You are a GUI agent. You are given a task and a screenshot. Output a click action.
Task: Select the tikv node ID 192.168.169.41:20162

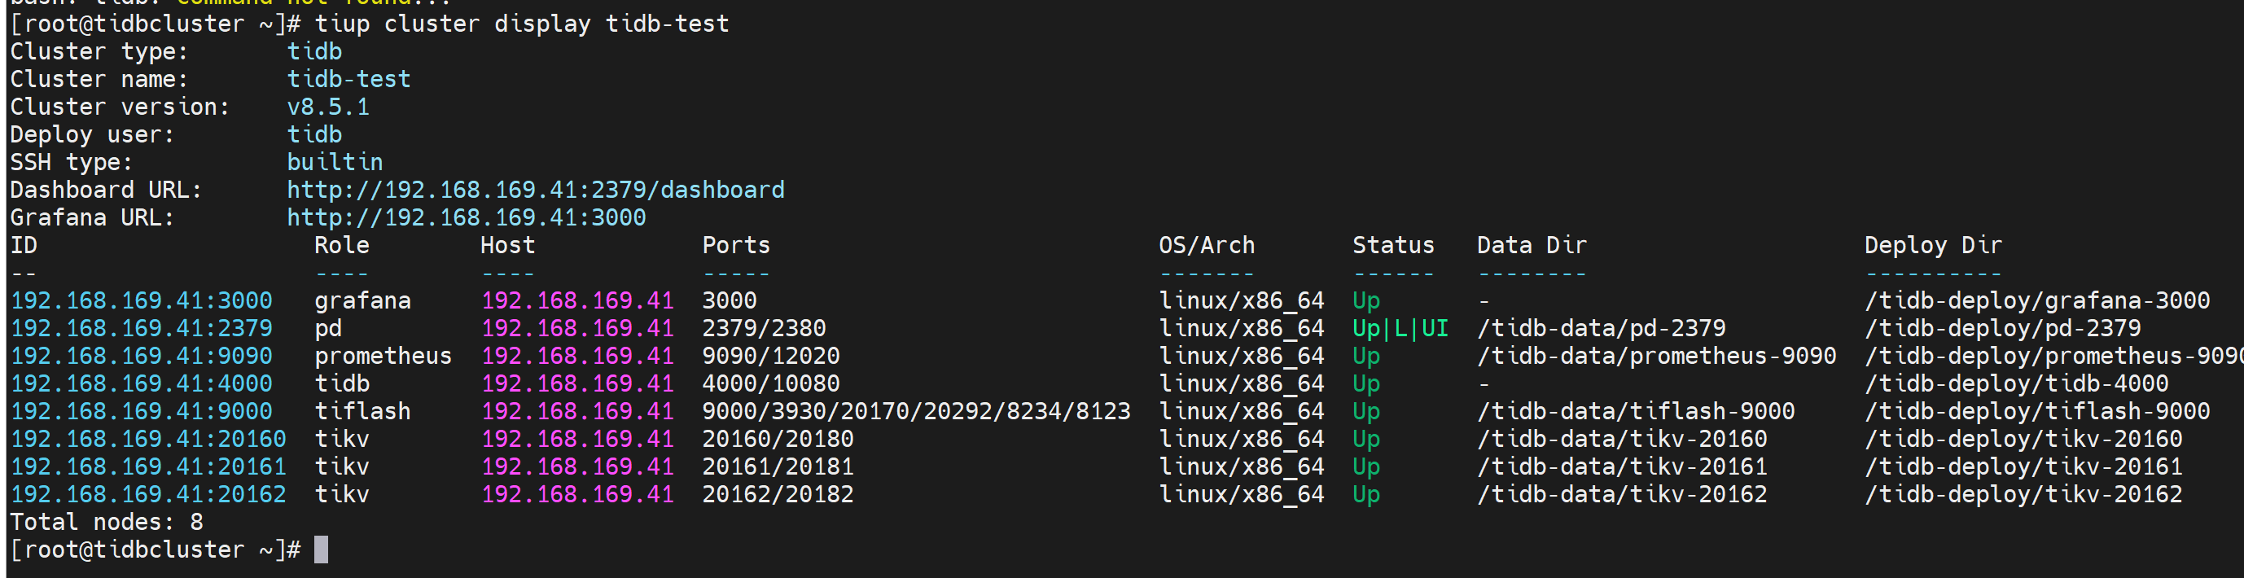click(x=148, y=494)
